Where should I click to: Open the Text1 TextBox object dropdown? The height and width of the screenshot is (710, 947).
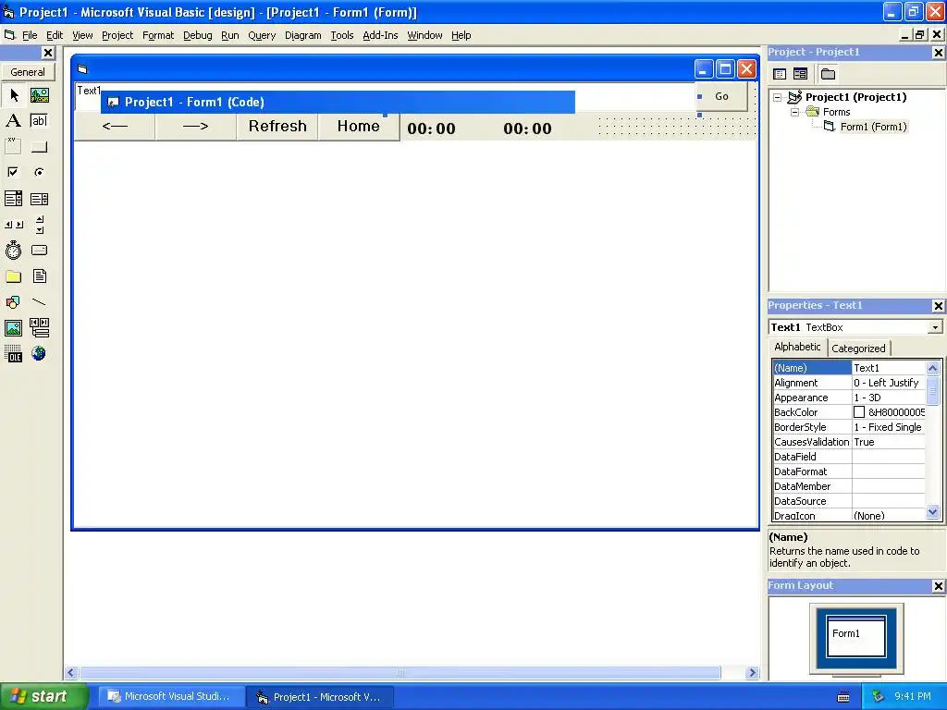point(935,327)
